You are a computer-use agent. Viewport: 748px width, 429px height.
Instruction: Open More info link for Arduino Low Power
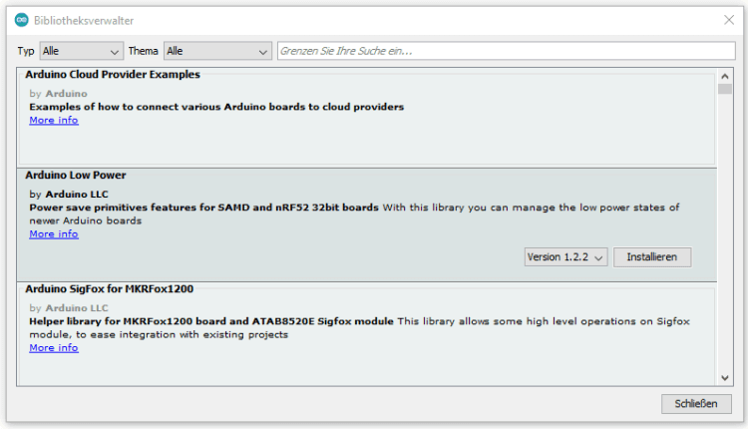[54, 234]
